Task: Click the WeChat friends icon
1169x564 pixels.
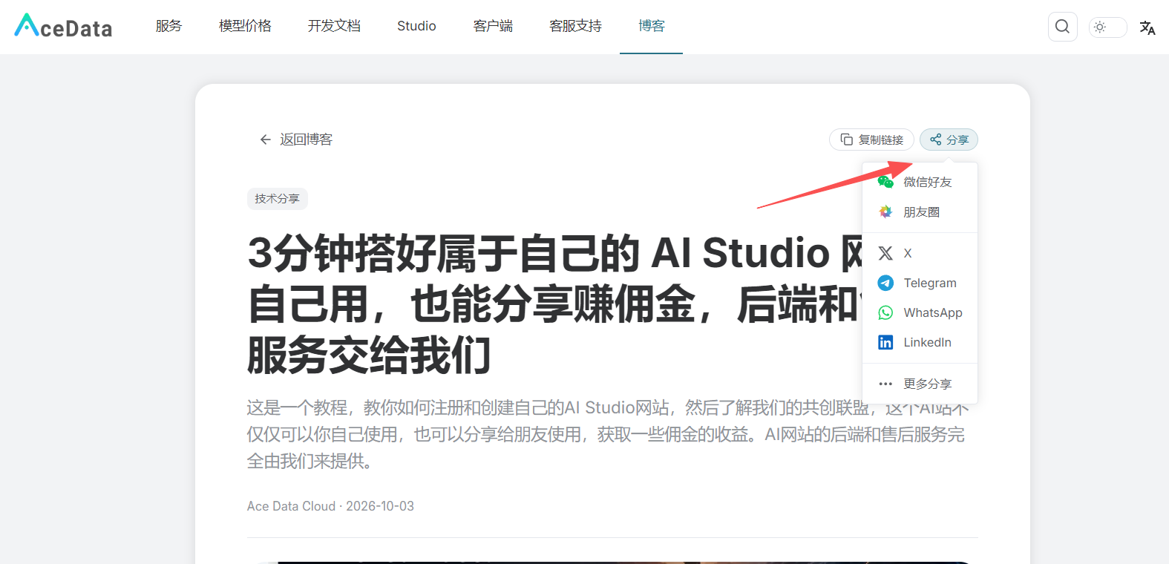Action: click(885, 182)
